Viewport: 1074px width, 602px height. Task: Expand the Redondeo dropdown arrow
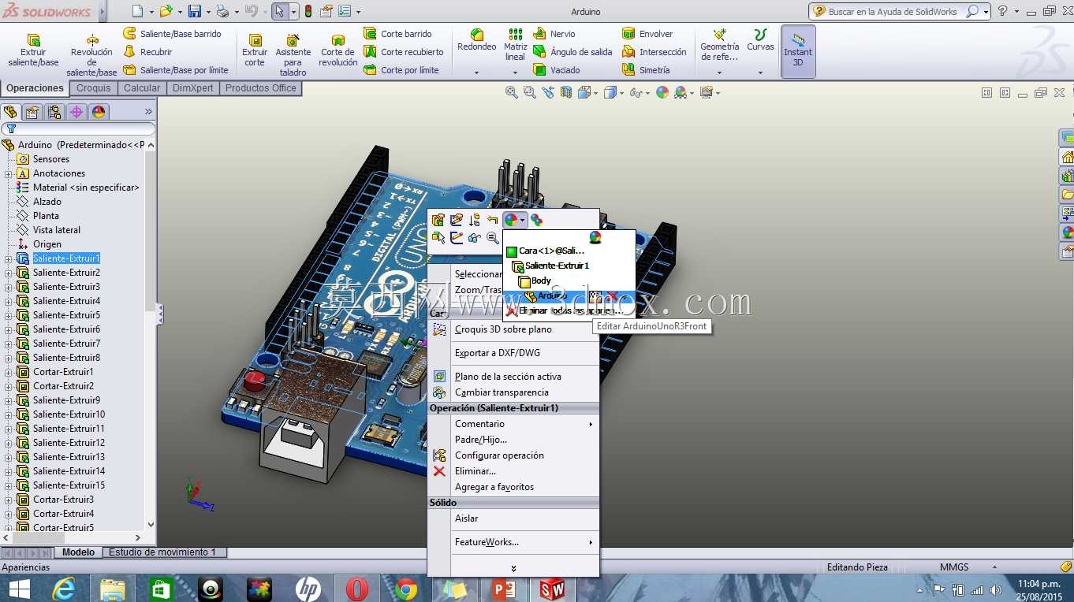477,72
